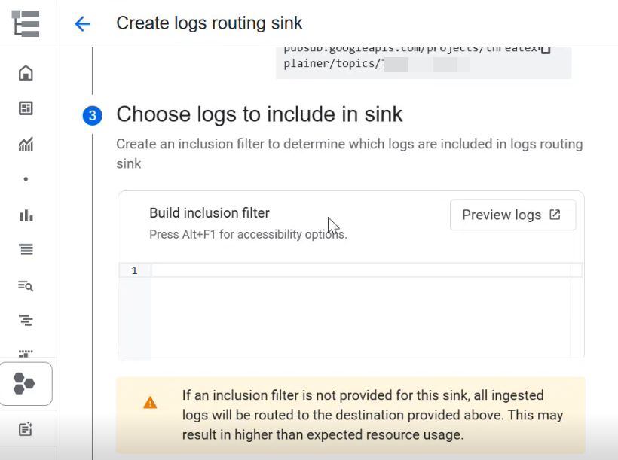Open the notes icon at sidebar bottom

coord(26,429)
